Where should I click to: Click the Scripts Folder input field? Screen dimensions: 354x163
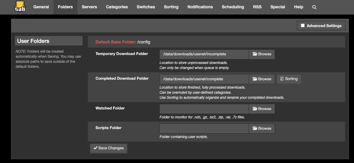click(204, 128)
